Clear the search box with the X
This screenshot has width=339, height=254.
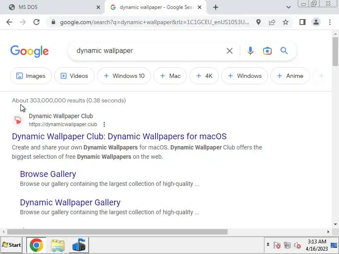(230, 51)
